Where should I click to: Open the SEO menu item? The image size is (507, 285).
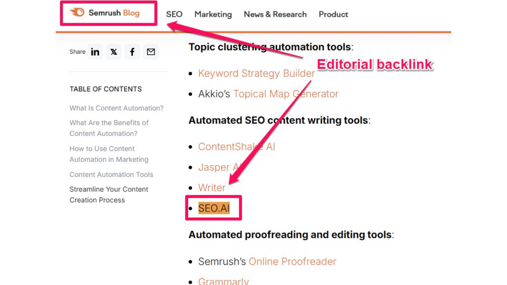tap(174, 14)
